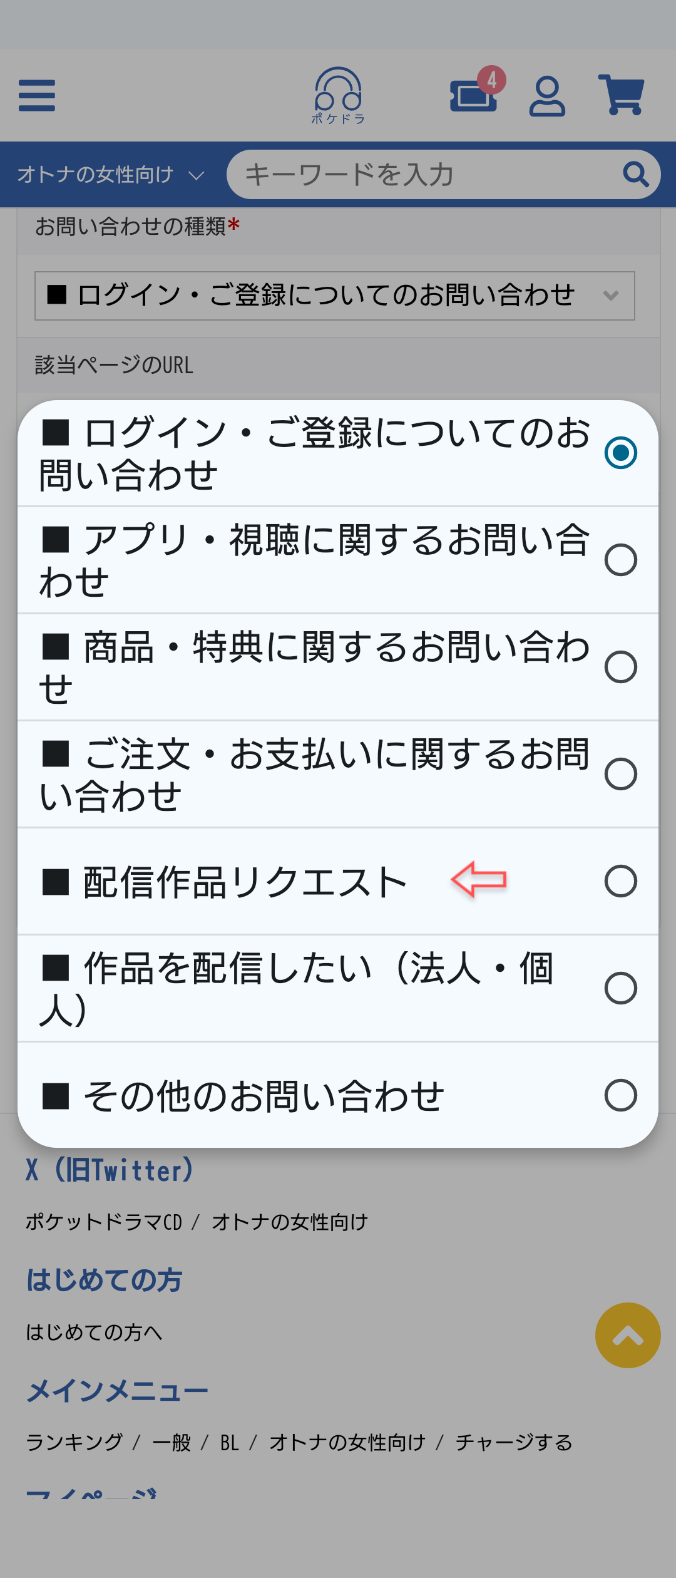
Task: Expand the オトナの女性向け category dropdown
Action: tap(111, 175)
